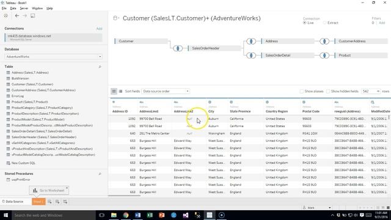Click Add next to Connections
Screen dimensions: 391x220
pyautogui.click(x=99, y=29)
